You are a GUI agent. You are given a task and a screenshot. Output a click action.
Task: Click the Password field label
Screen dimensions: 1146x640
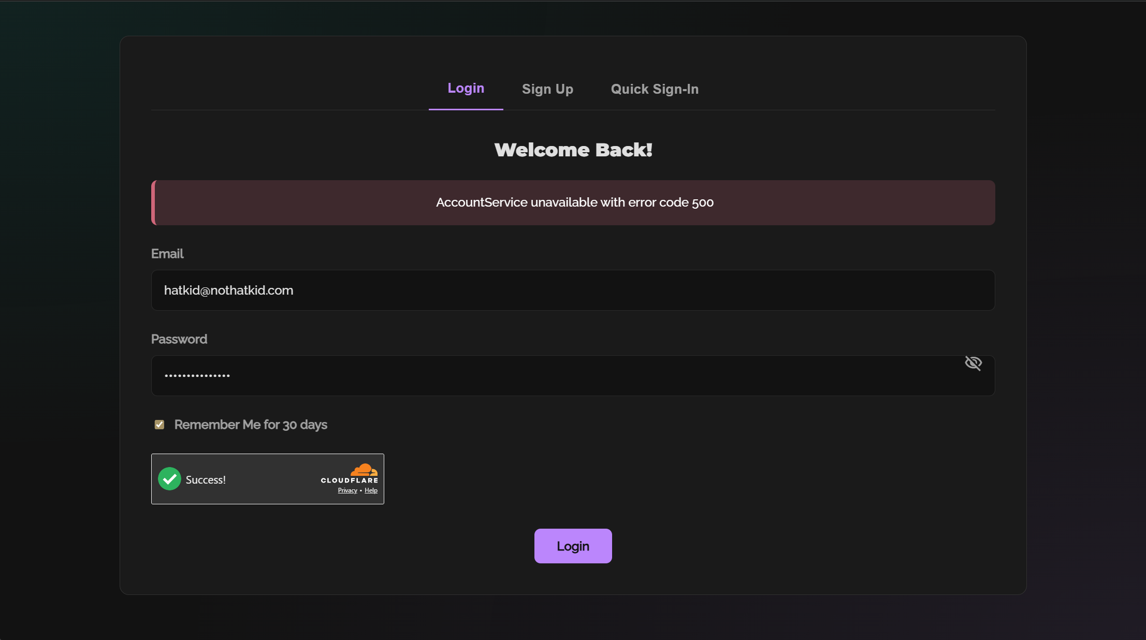click(x=179, y=339)
